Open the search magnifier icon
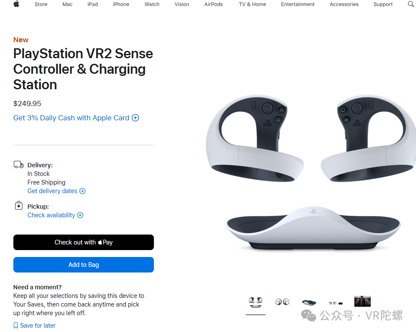Image resolution: width=416 pixels, height=332 pixels. [410, 4]
